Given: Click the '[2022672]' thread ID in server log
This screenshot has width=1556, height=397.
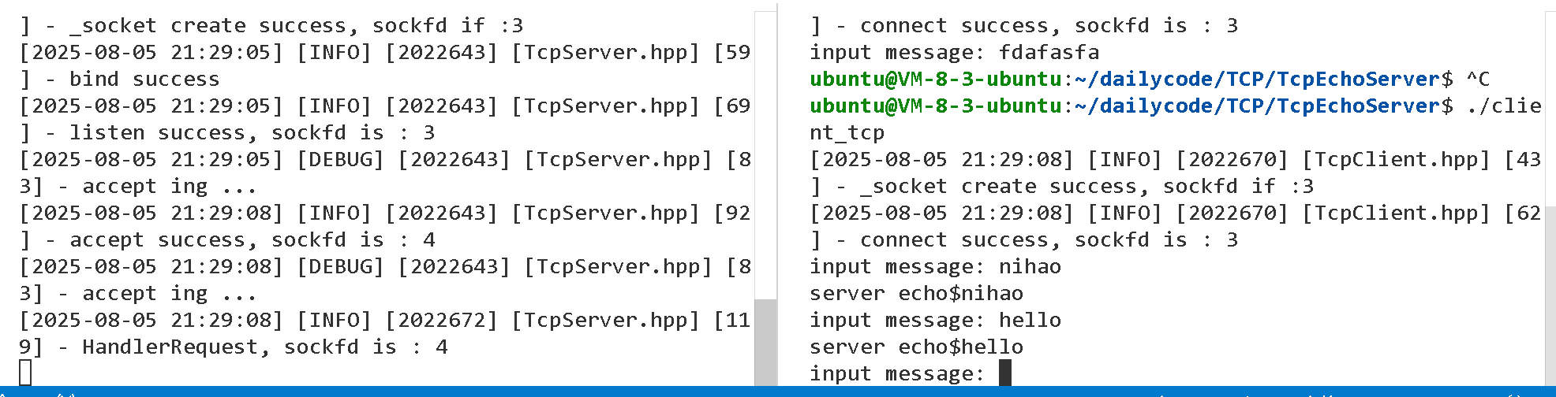Looking at the screenshot, I should pos(442,320).
